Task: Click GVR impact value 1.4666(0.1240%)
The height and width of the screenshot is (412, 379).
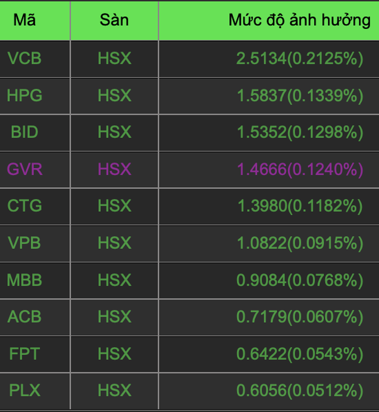Action: click(300, 169)
